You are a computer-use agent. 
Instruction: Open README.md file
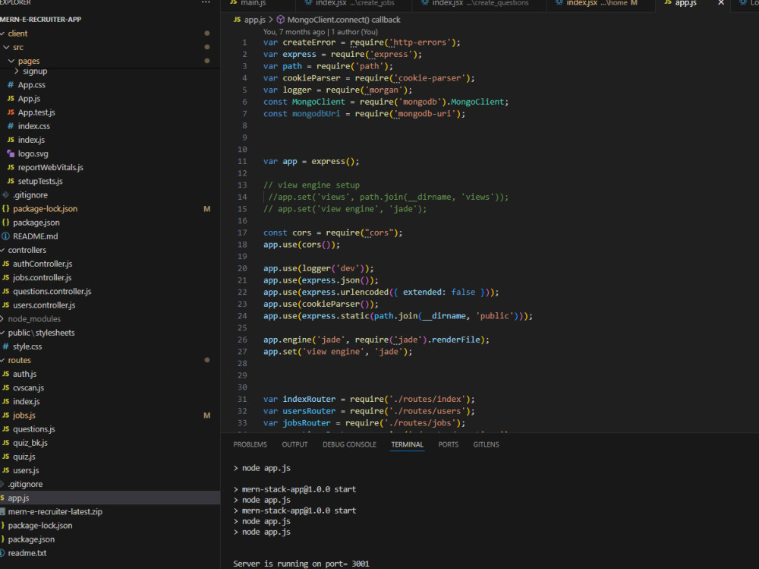(x=35, y=236)
